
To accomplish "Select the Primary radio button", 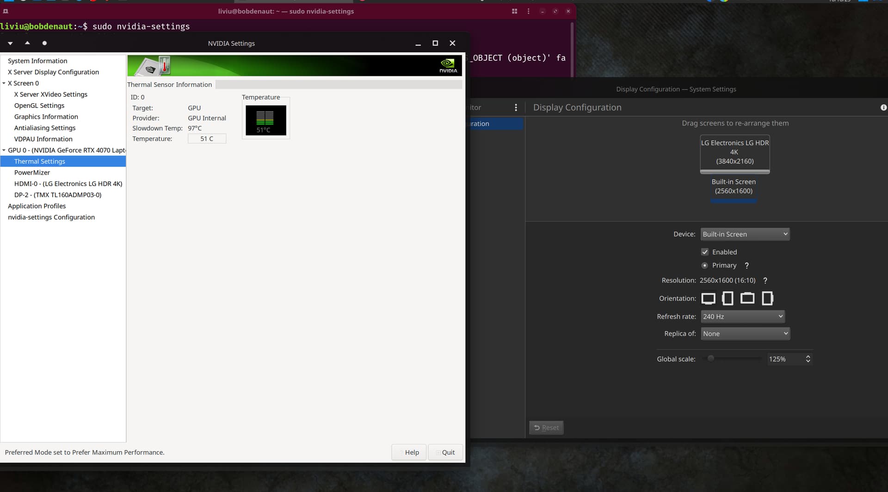I will [705, 266].
